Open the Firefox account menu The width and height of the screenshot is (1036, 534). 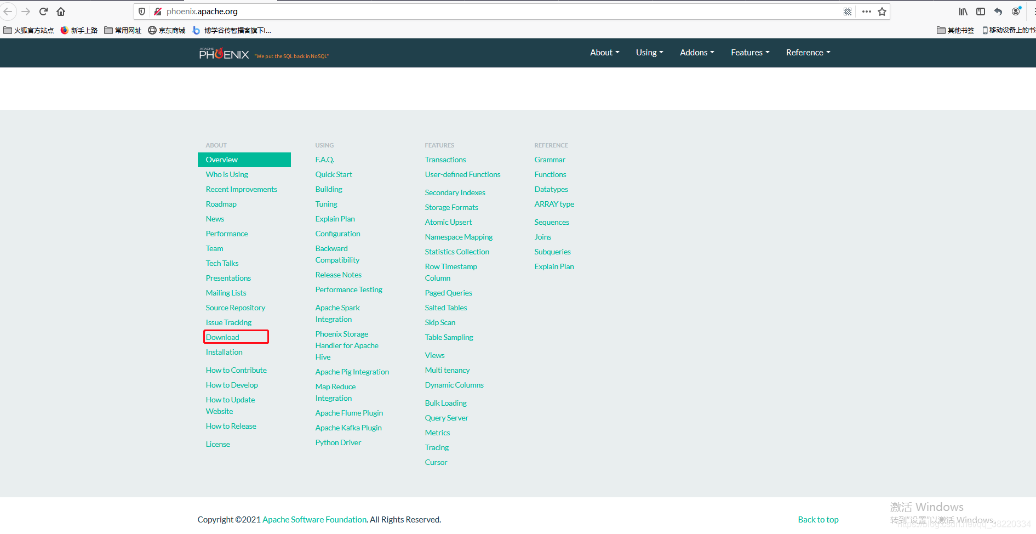pos(1017,11)
